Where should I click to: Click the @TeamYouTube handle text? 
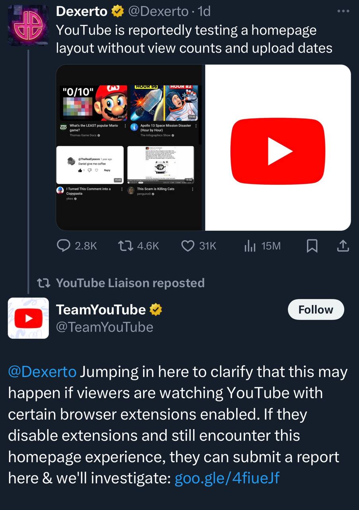point(104,327)
